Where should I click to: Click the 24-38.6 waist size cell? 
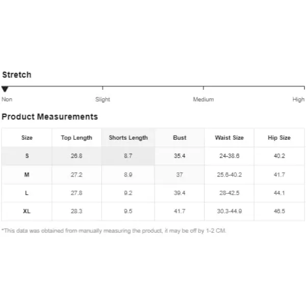229,156
